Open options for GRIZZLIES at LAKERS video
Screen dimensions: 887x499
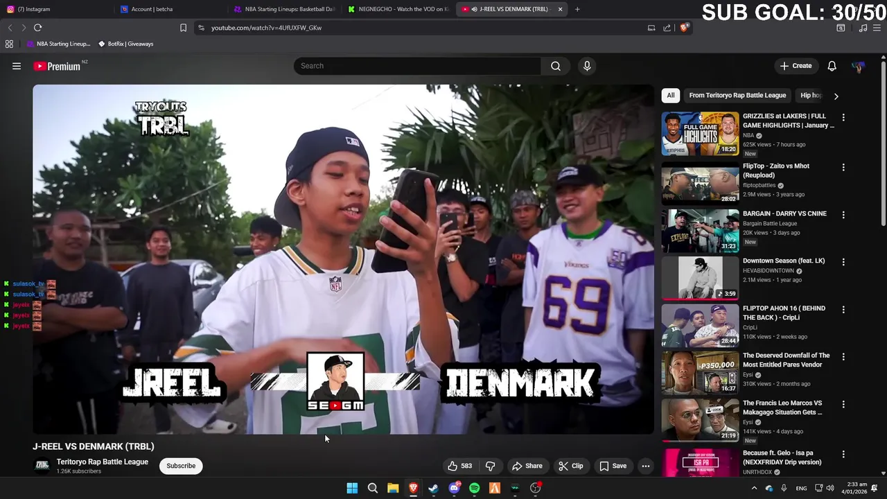(843, 118)
